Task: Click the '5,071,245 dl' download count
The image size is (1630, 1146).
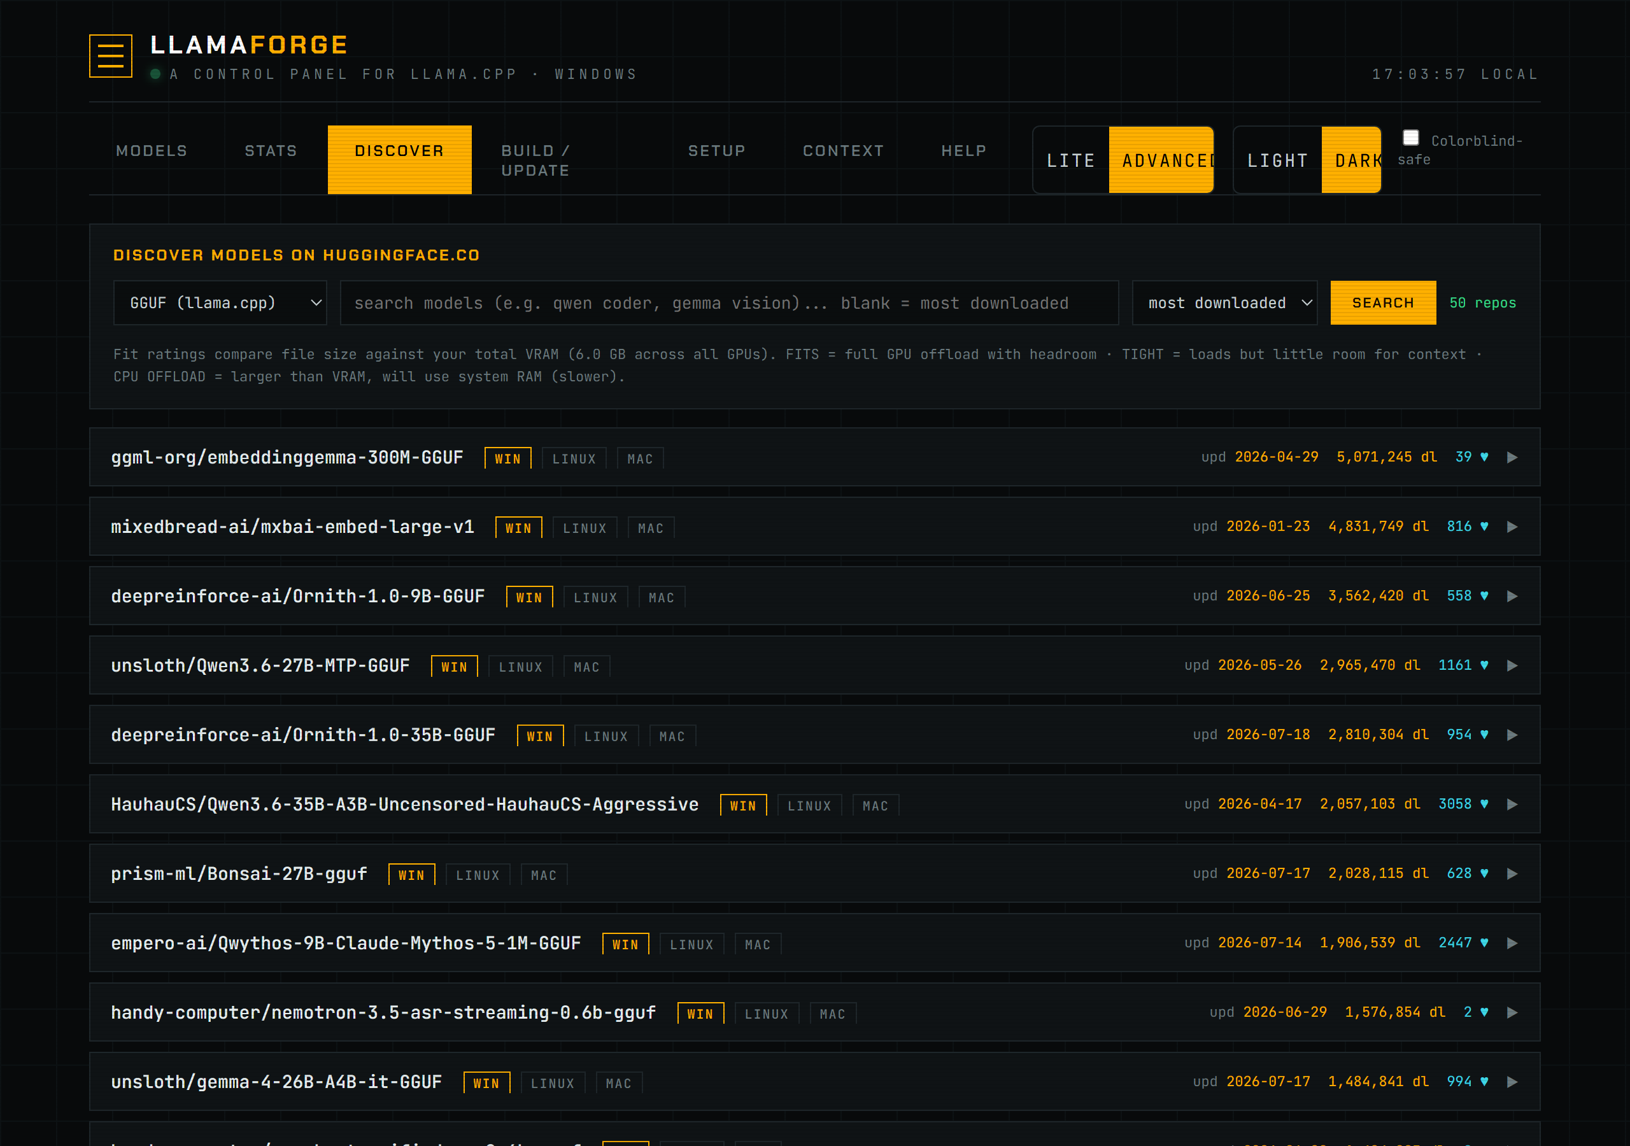Action: coord(1387,457)
